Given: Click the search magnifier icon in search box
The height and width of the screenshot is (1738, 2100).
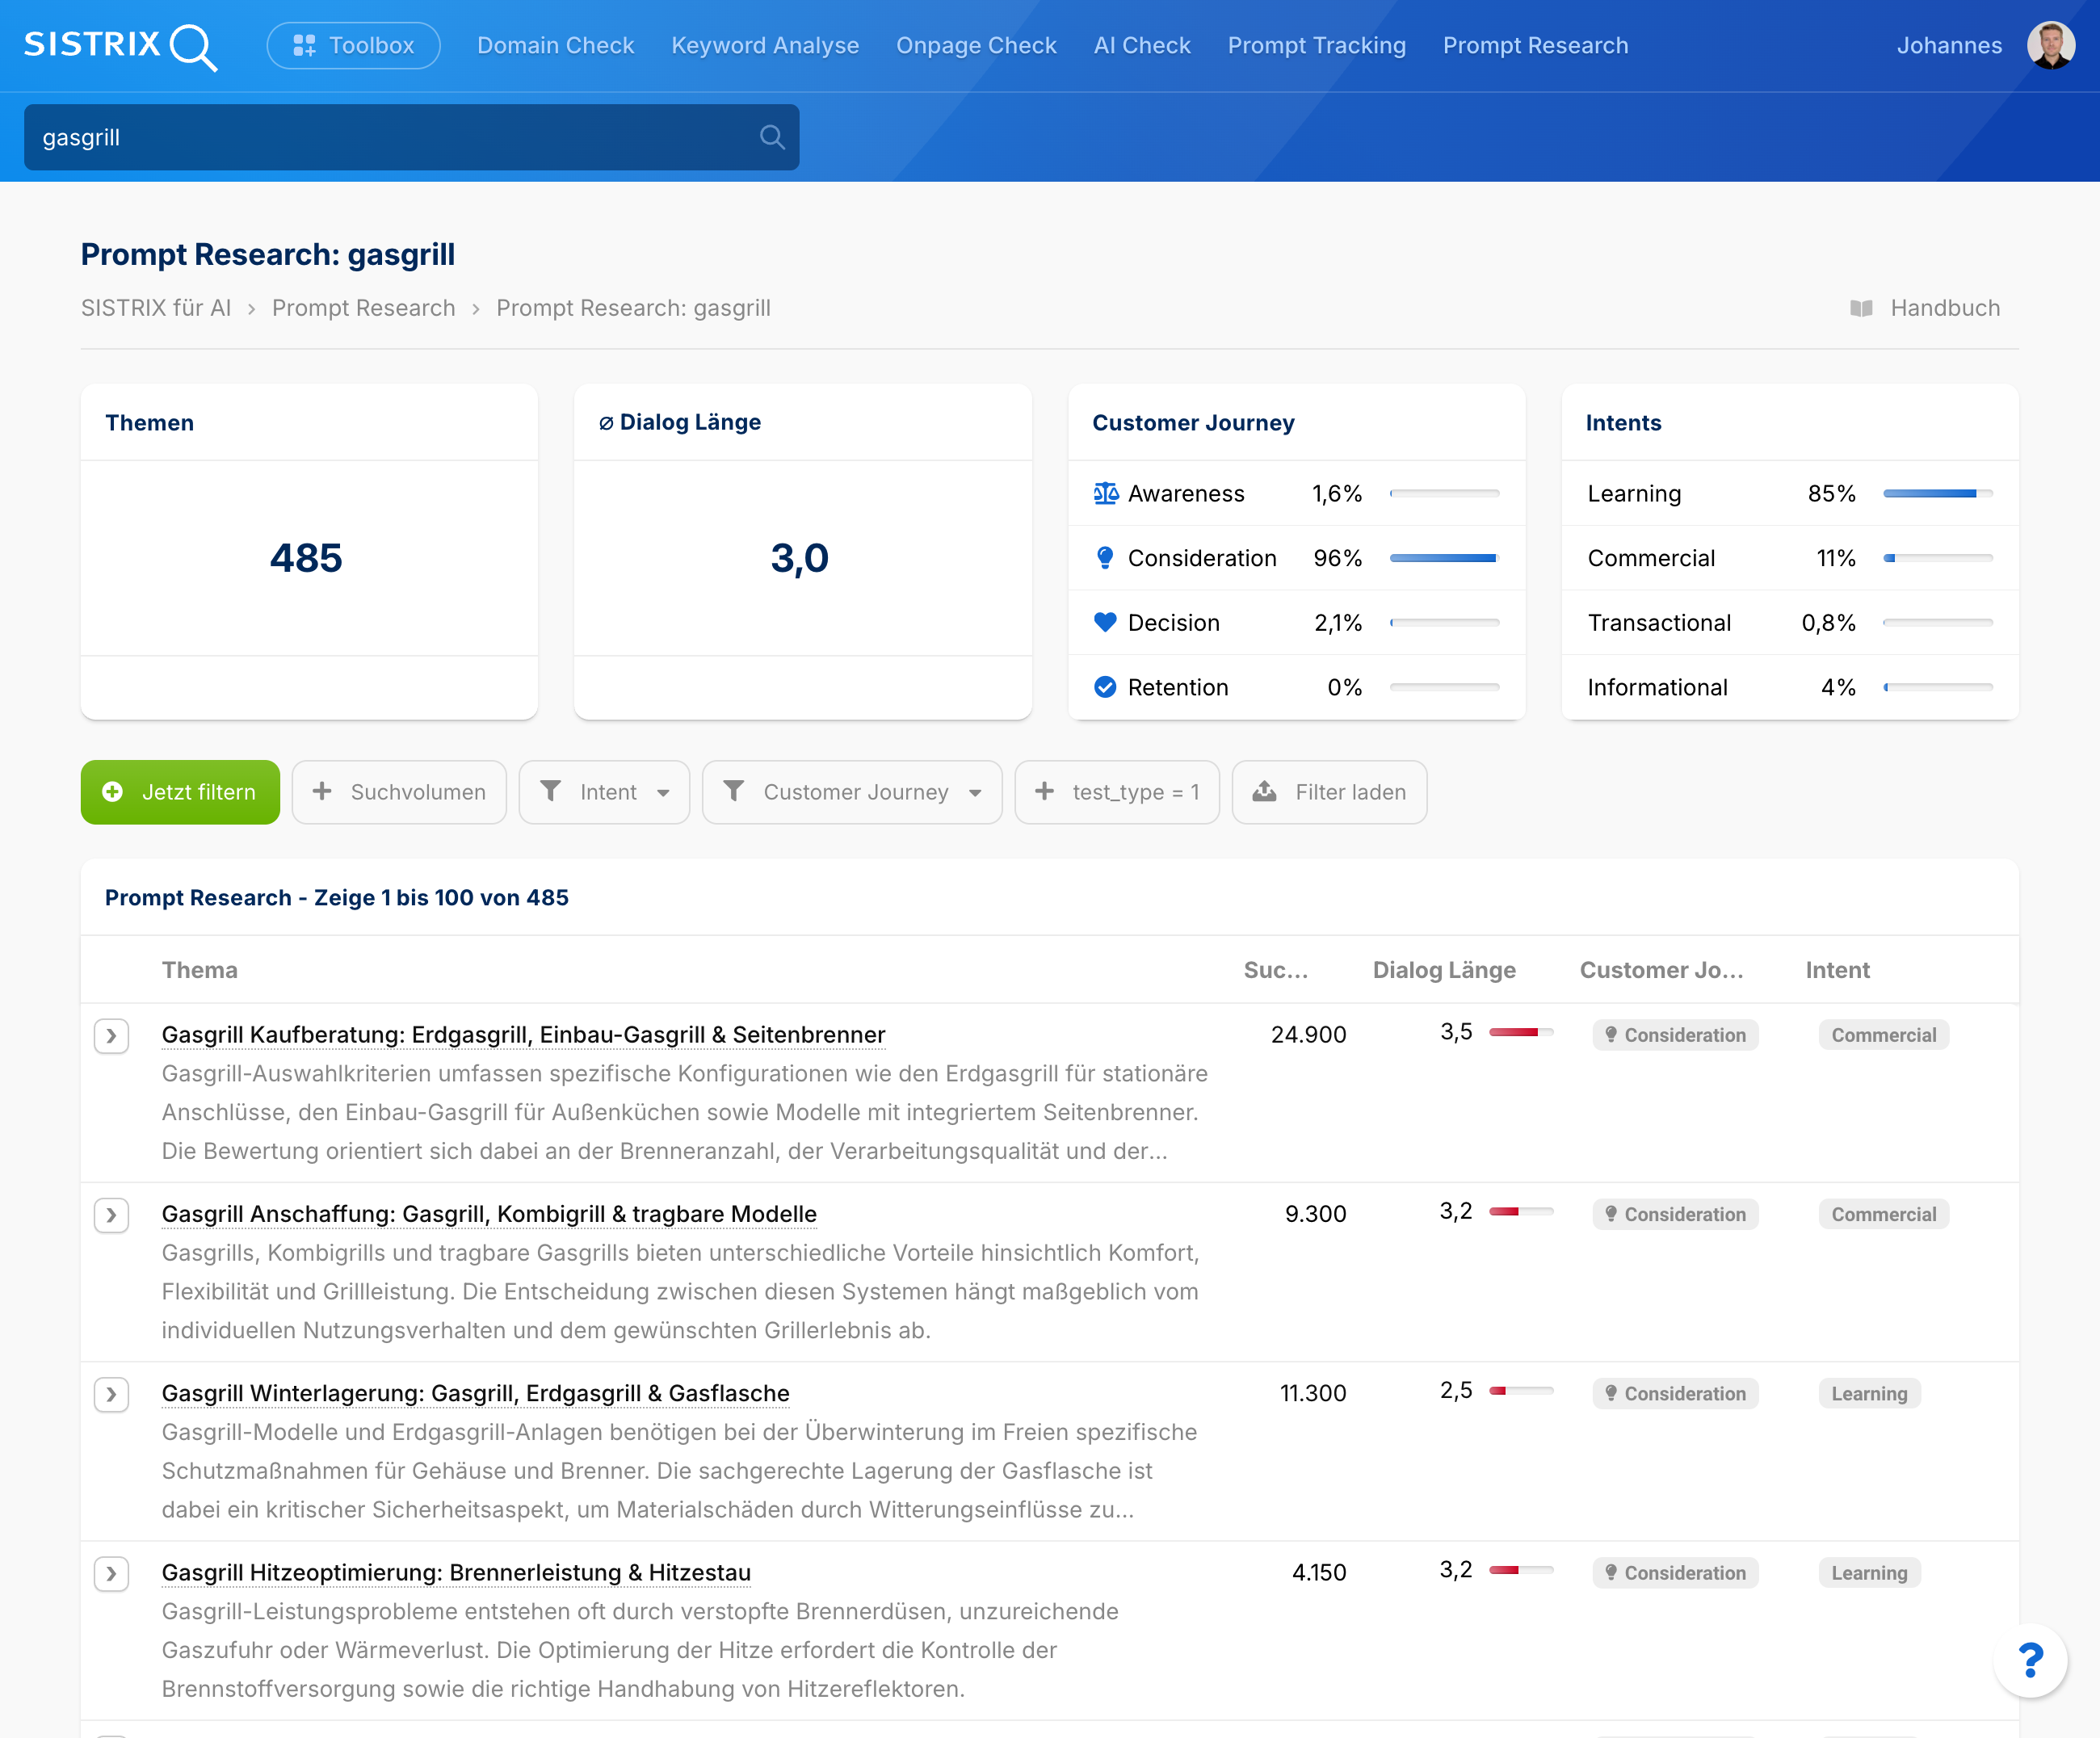Looking at the screenshot, I should click(x=771, y=137).
